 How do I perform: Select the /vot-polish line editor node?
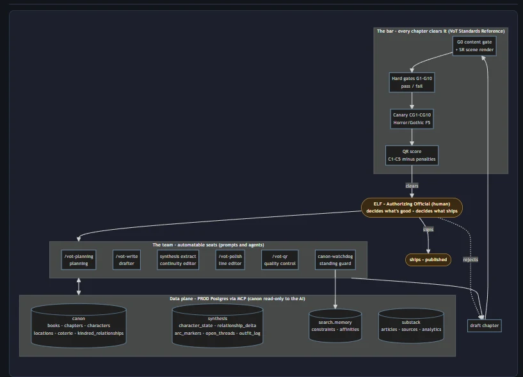click(230, 260)
